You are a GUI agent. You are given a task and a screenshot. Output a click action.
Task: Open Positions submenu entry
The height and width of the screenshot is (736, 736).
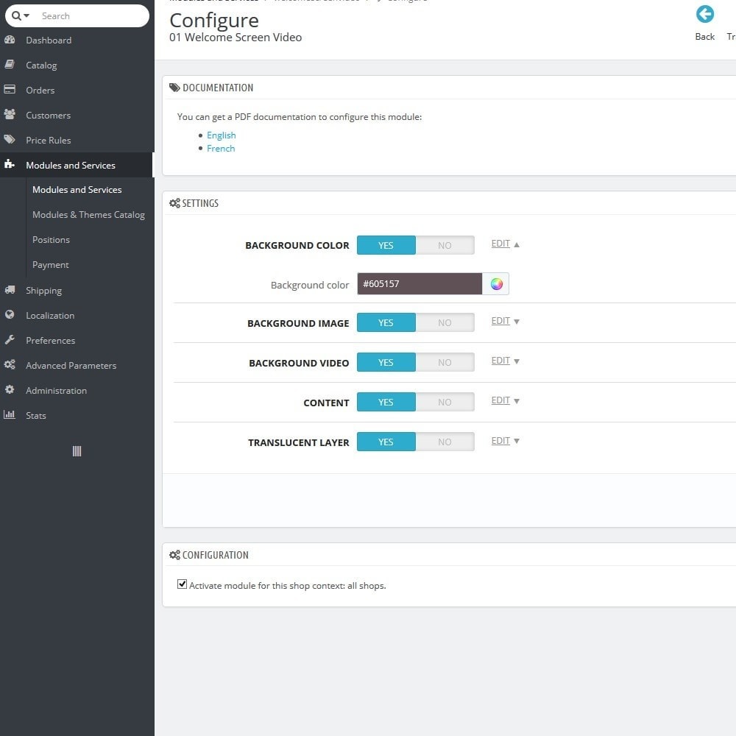pyautogui.click(x=51, y=240)
